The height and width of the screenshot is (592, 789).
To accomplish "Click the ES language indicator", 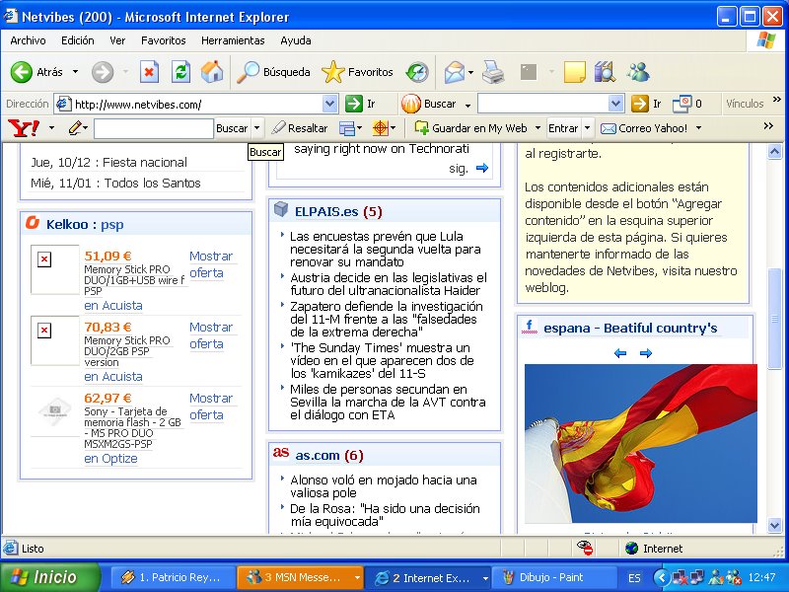I will point(634,577).
